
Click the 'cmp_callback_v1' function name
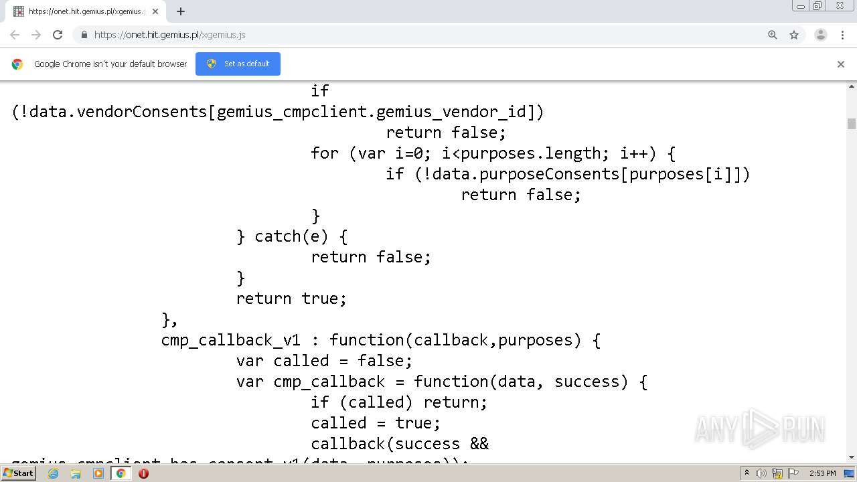click(x=231, y=340)
